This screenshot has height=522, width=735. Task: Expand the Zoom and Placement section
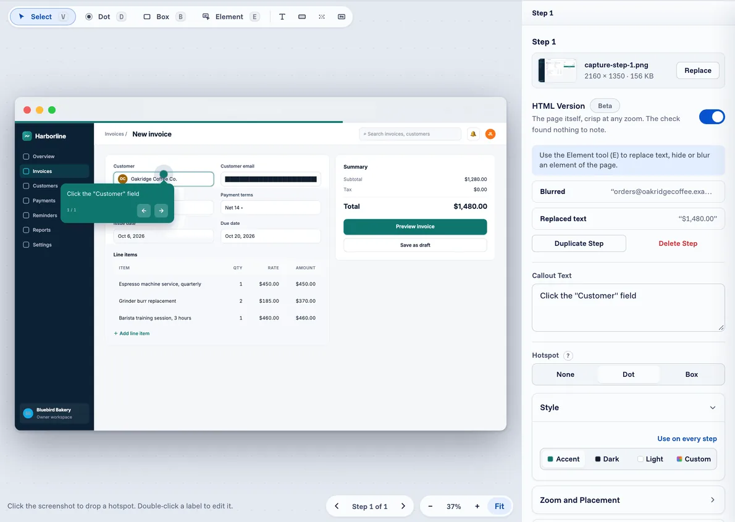click(628, 500)
